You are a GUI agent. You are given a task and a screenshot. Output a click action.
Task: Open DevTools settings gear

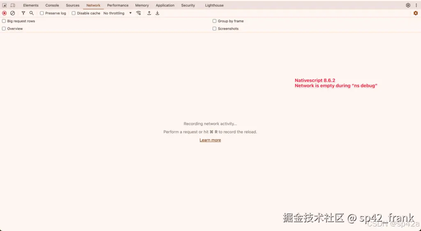(408, 5)
